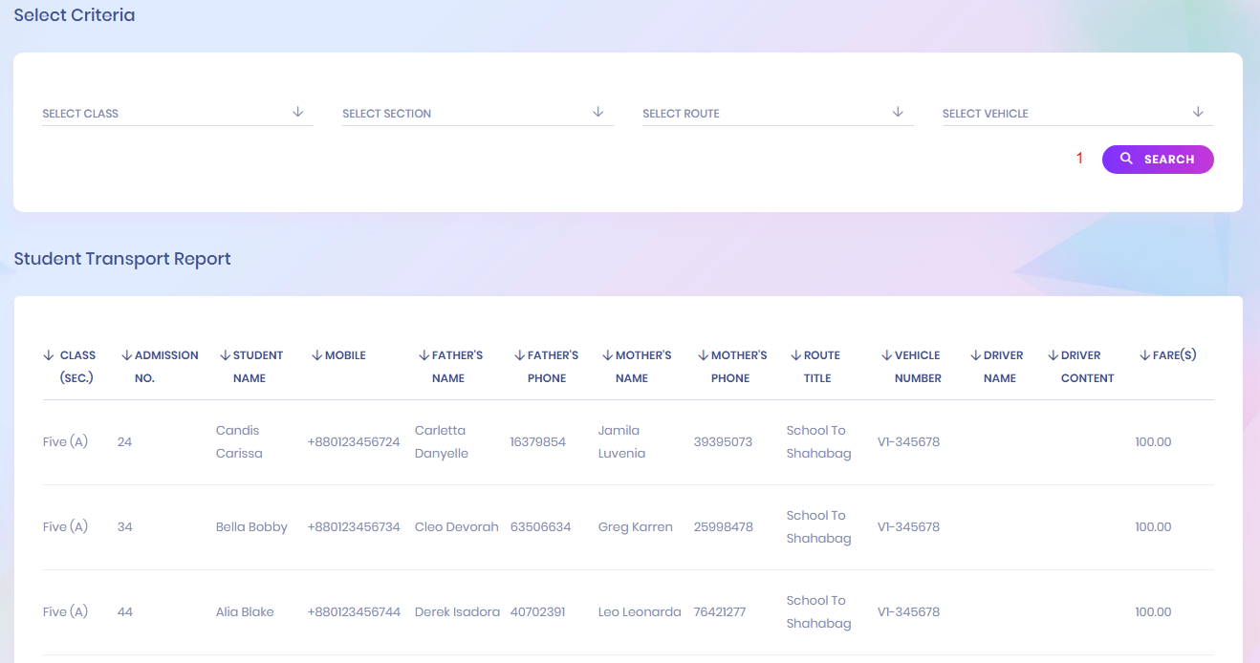
Task: Click sort arrow beside Father's Name header
Action: (424, 355)
